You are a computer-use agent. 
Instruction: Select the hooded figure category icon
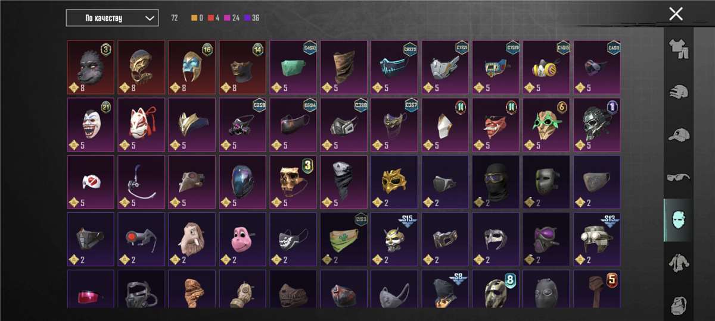point(678,304)
